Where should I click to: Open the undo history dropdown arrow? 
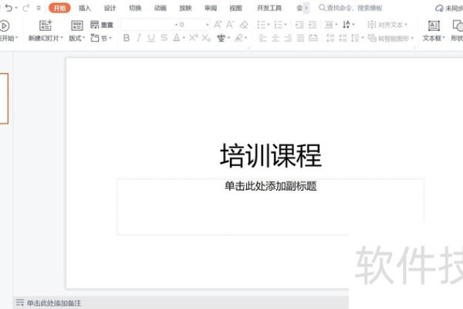16,8
